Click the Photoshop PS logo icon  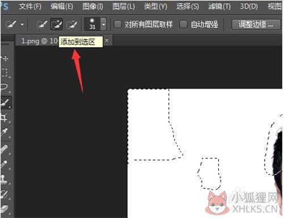tap(5, 6)
